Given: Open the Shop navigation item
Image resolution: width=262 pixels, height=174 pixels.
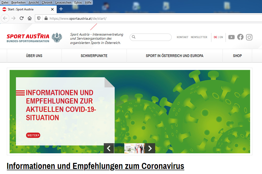Looking at the screenshot, I should tap(237, 56).
